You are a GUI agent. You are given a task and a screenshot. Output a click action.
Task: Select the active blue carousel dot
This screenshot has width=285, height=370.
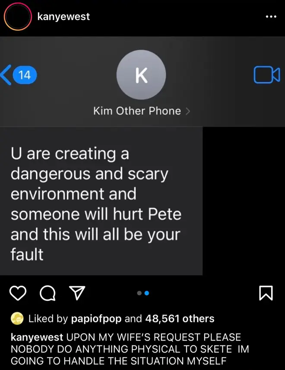coord(147,293)
